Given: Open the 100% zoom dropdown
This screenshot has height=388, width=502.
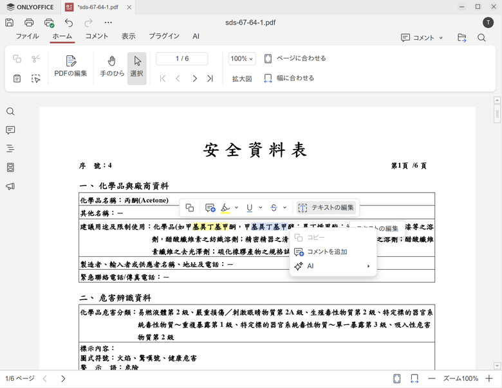Looking at the screenshot, I should pos(242,59).
